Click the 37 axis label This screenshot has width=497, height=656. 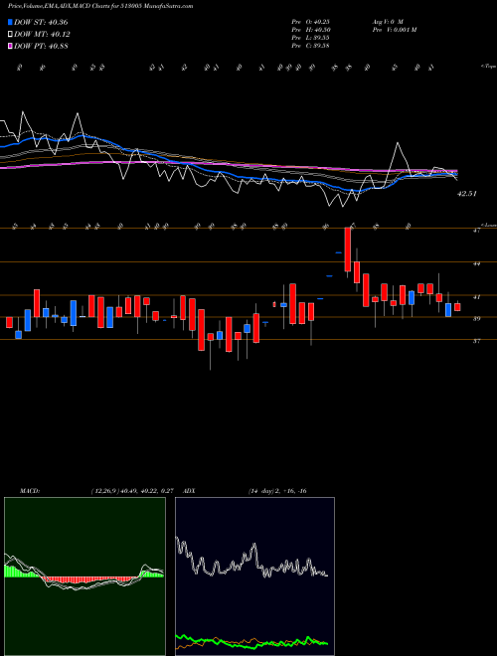coord(476,341)
